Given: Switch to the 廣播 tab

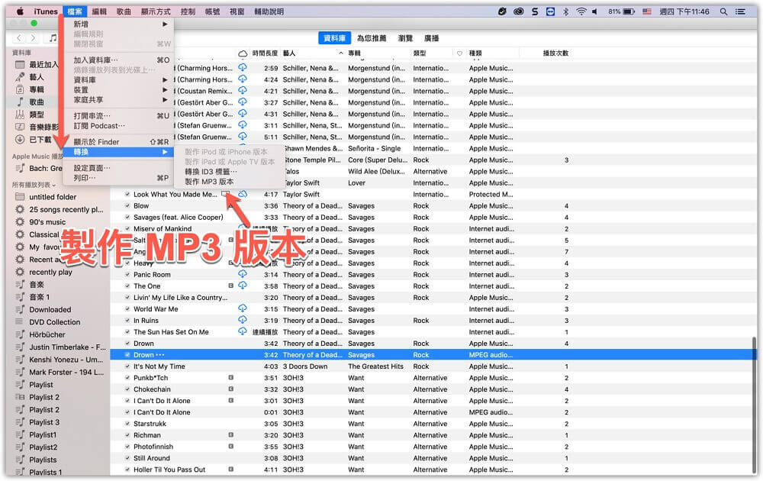Looking at the screenshot, I should [431, 38].
